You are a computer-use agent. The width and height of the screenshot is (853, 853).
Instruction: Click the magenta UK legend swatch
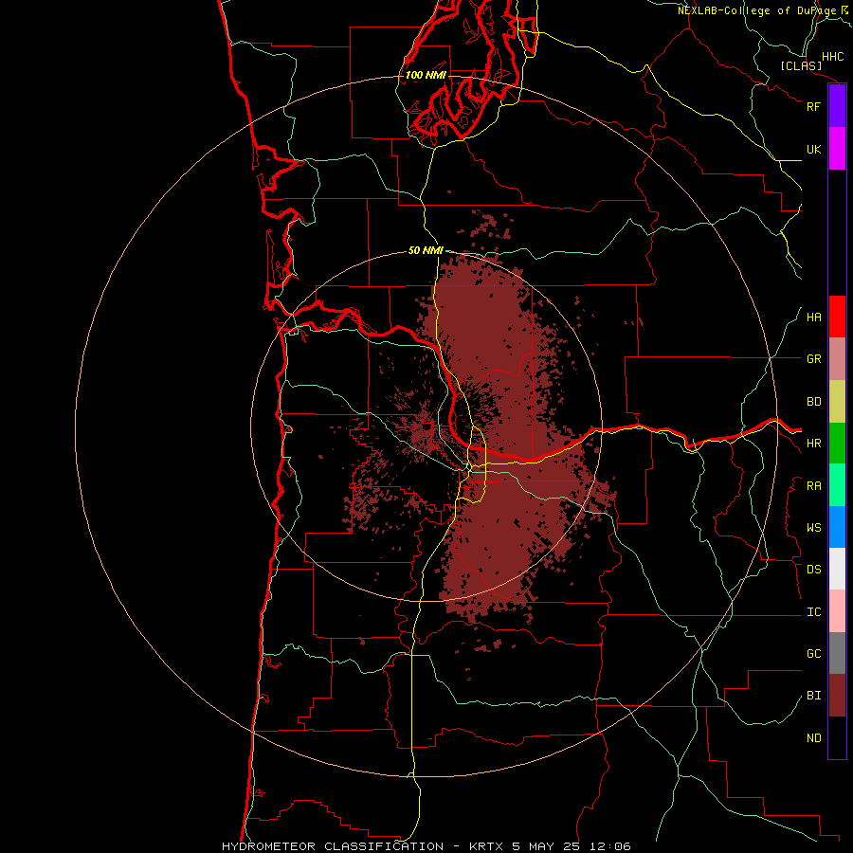click(x=837, y=149)
